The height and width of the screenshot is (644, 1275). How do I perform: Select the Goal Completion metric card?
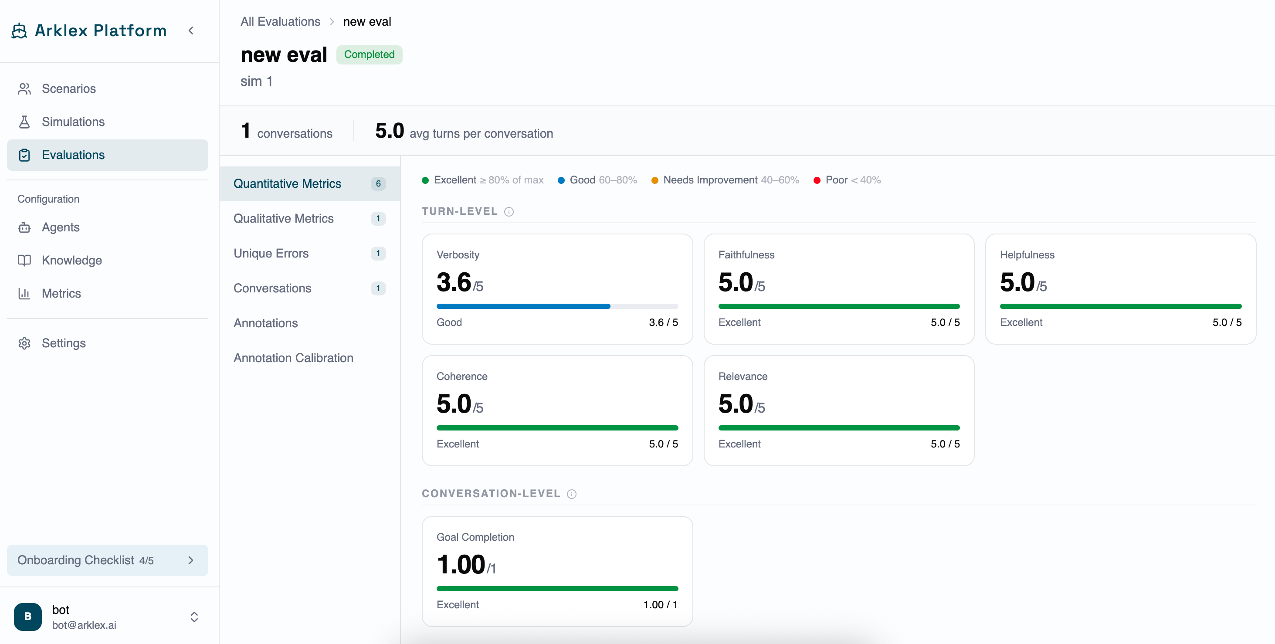(557, 571)
